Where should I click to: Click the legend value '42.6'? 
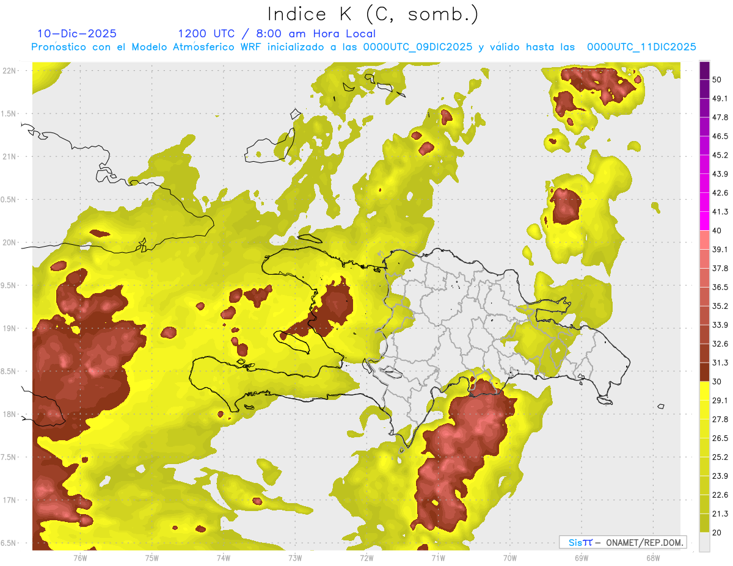click(721, 193)
